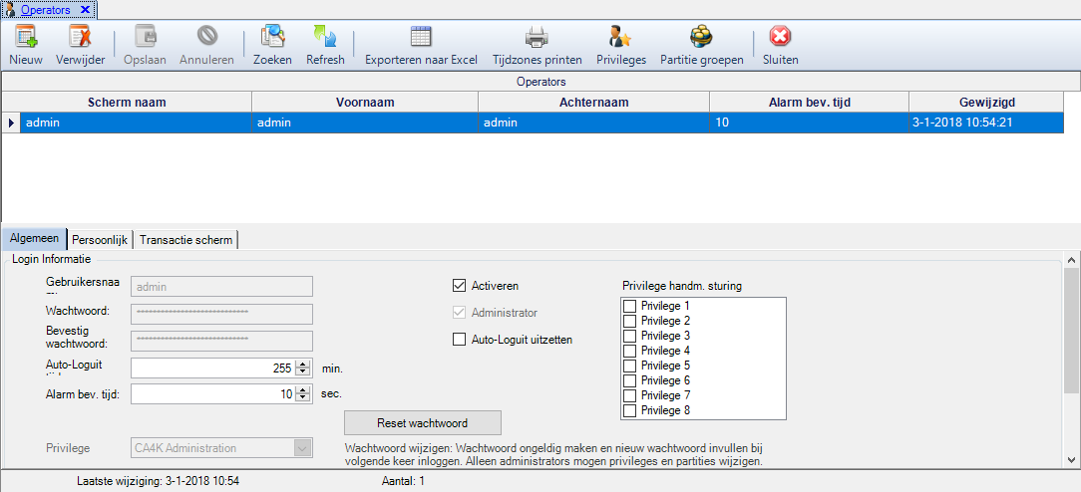Viewport: 1081px width, 492px height.
Task: Click Exporteren naar Excel icon
Action: click(421, 36)
